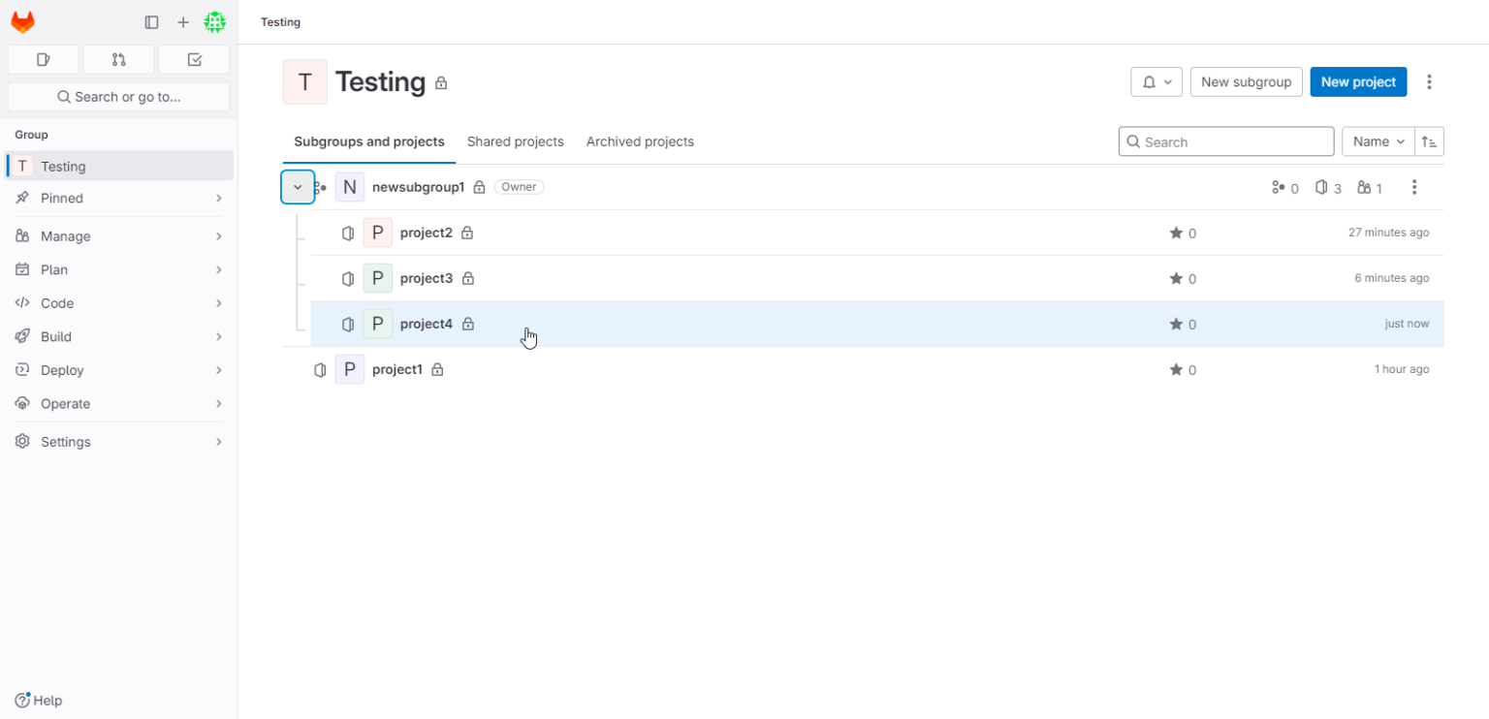Click the star icon on project1 row
1489x719 pixels.
coord(1176,369)
